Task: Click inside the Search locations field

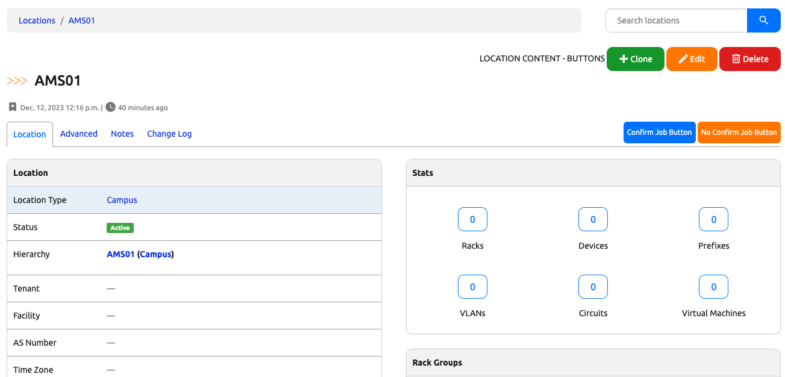Action: [x=675, y=20]
